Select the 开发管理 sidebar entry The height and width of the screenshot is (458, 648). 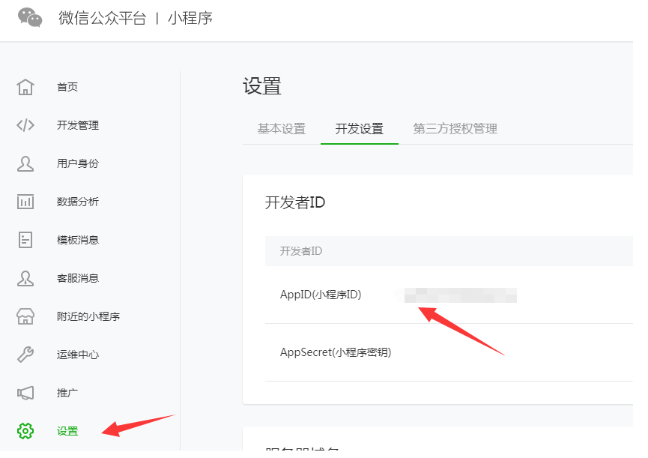tap(77, 125)
